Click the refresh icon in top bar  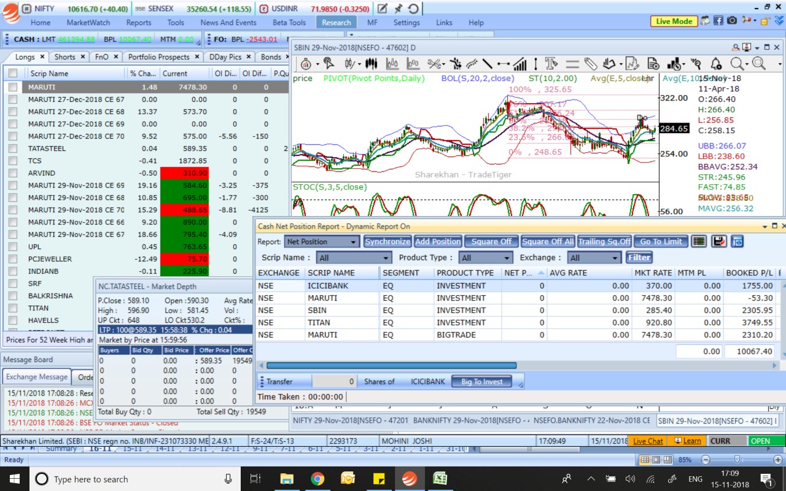tap(413, 9)
